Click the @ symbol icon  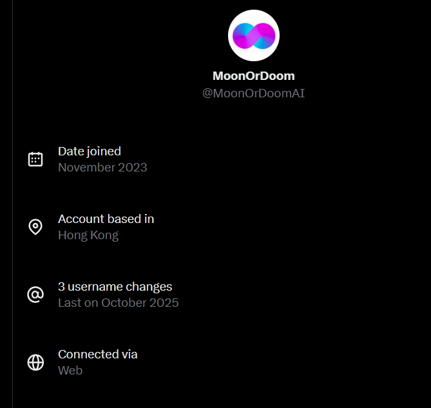[x=35, y=295]
